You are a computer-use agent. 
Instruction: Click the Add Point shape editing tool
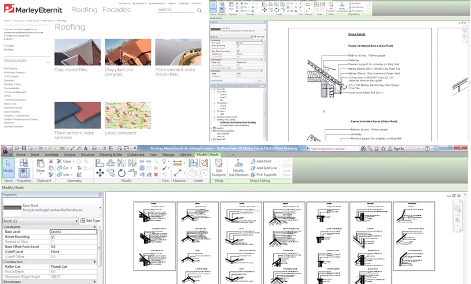point(261,161)
